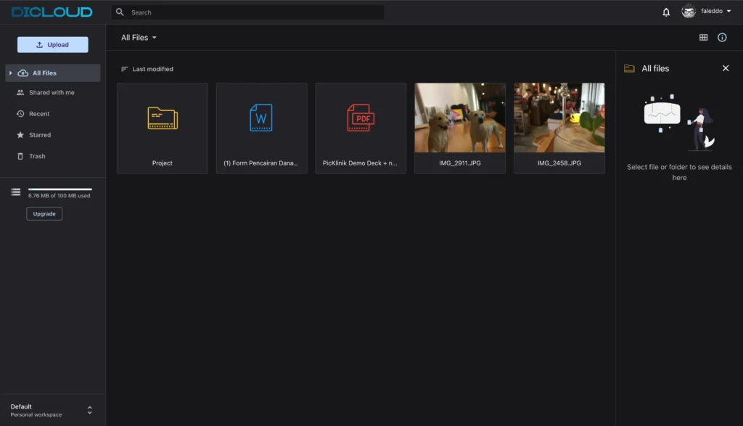Click the storage usage icon
Viewport: 743px width, 426px height.
tap(16, 192)
